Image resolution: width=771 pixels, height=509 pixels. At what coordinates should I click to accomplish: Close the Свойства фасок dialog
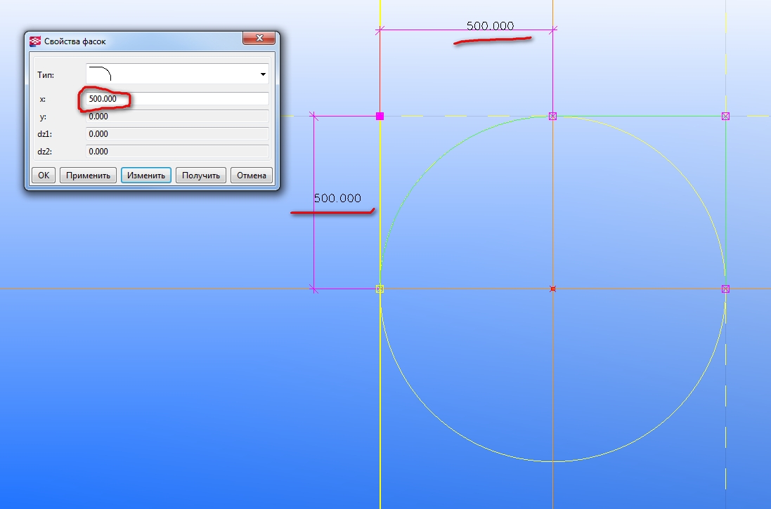click(x=259, y=38)
